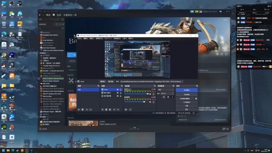272x153 pixels.
Task: Open the source properties button in source toolbar
Action: tap(103, 82)
